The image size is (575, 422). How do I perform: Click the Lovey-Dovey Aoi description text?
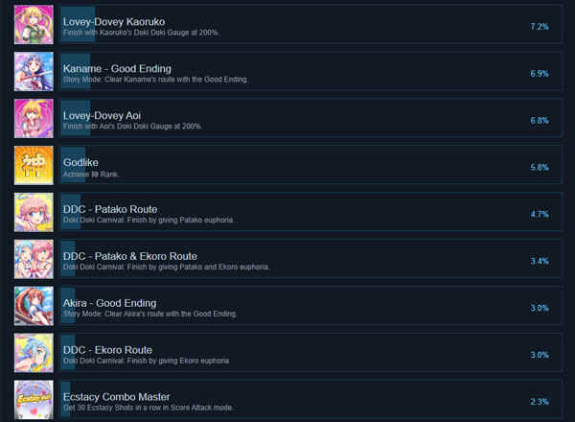tap(132, 127)
